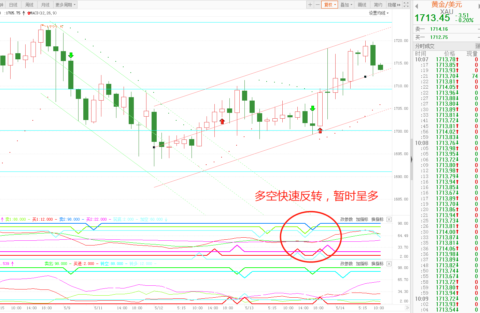Close the 卖出/买进 indicator panel

click(x=389, y=264)
